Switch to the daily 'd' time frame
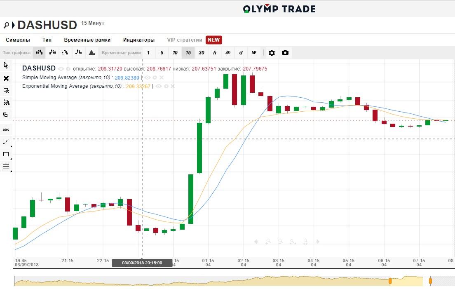 241,53
